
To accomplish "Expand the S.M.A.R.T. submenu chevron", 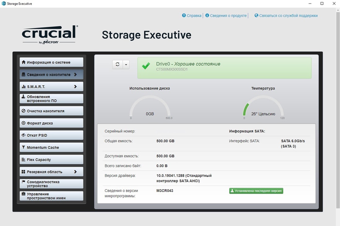I will [x=75, y=87].
